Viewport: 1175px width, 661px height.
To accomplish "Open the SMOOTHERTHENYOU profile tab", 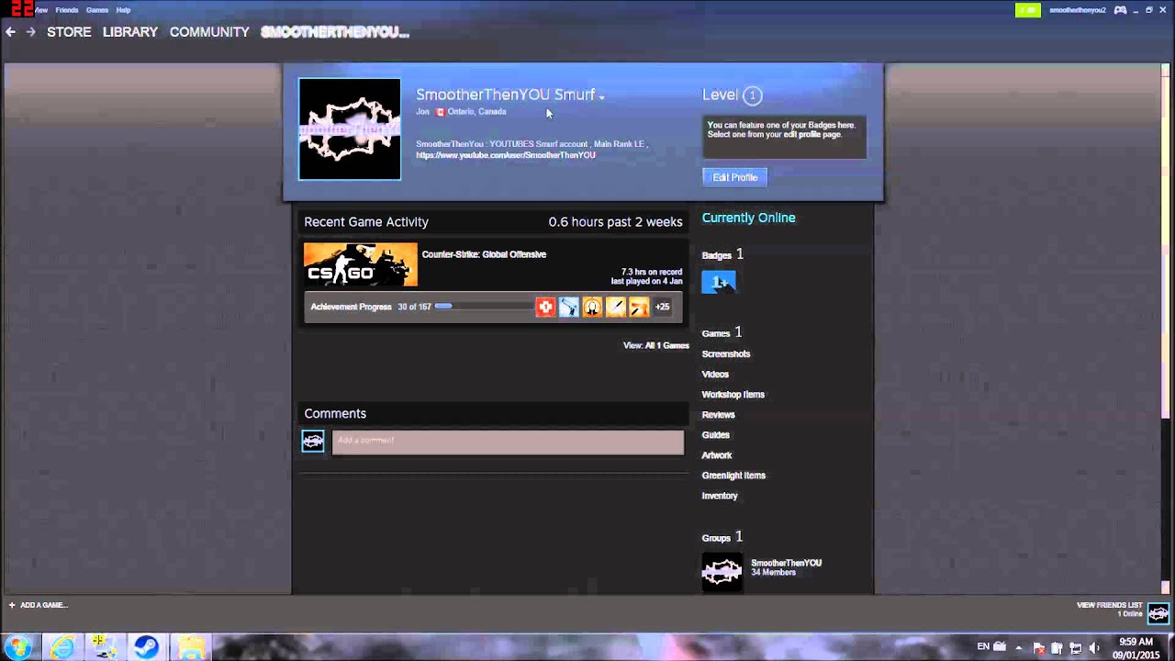I will tap(335, 32).
